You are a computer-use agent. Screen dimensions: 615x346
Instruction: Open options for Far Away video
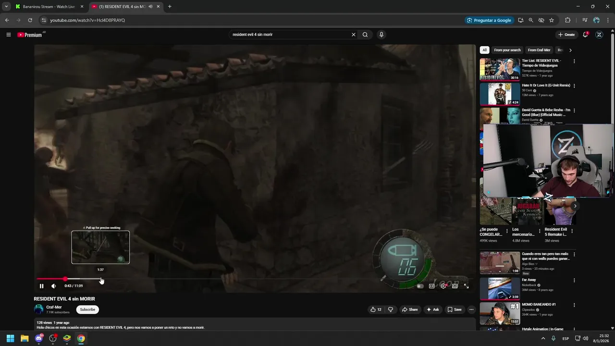[x=574, y=281]
